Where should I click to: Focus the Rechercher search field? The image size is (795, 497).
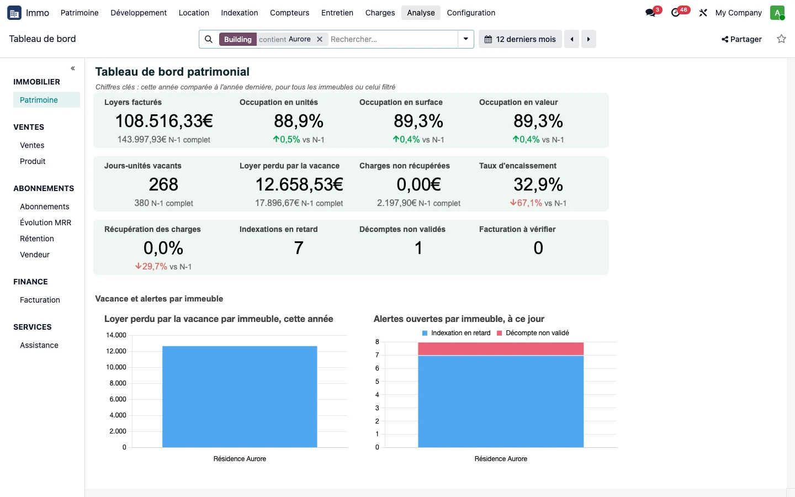[x=392, y=39]
